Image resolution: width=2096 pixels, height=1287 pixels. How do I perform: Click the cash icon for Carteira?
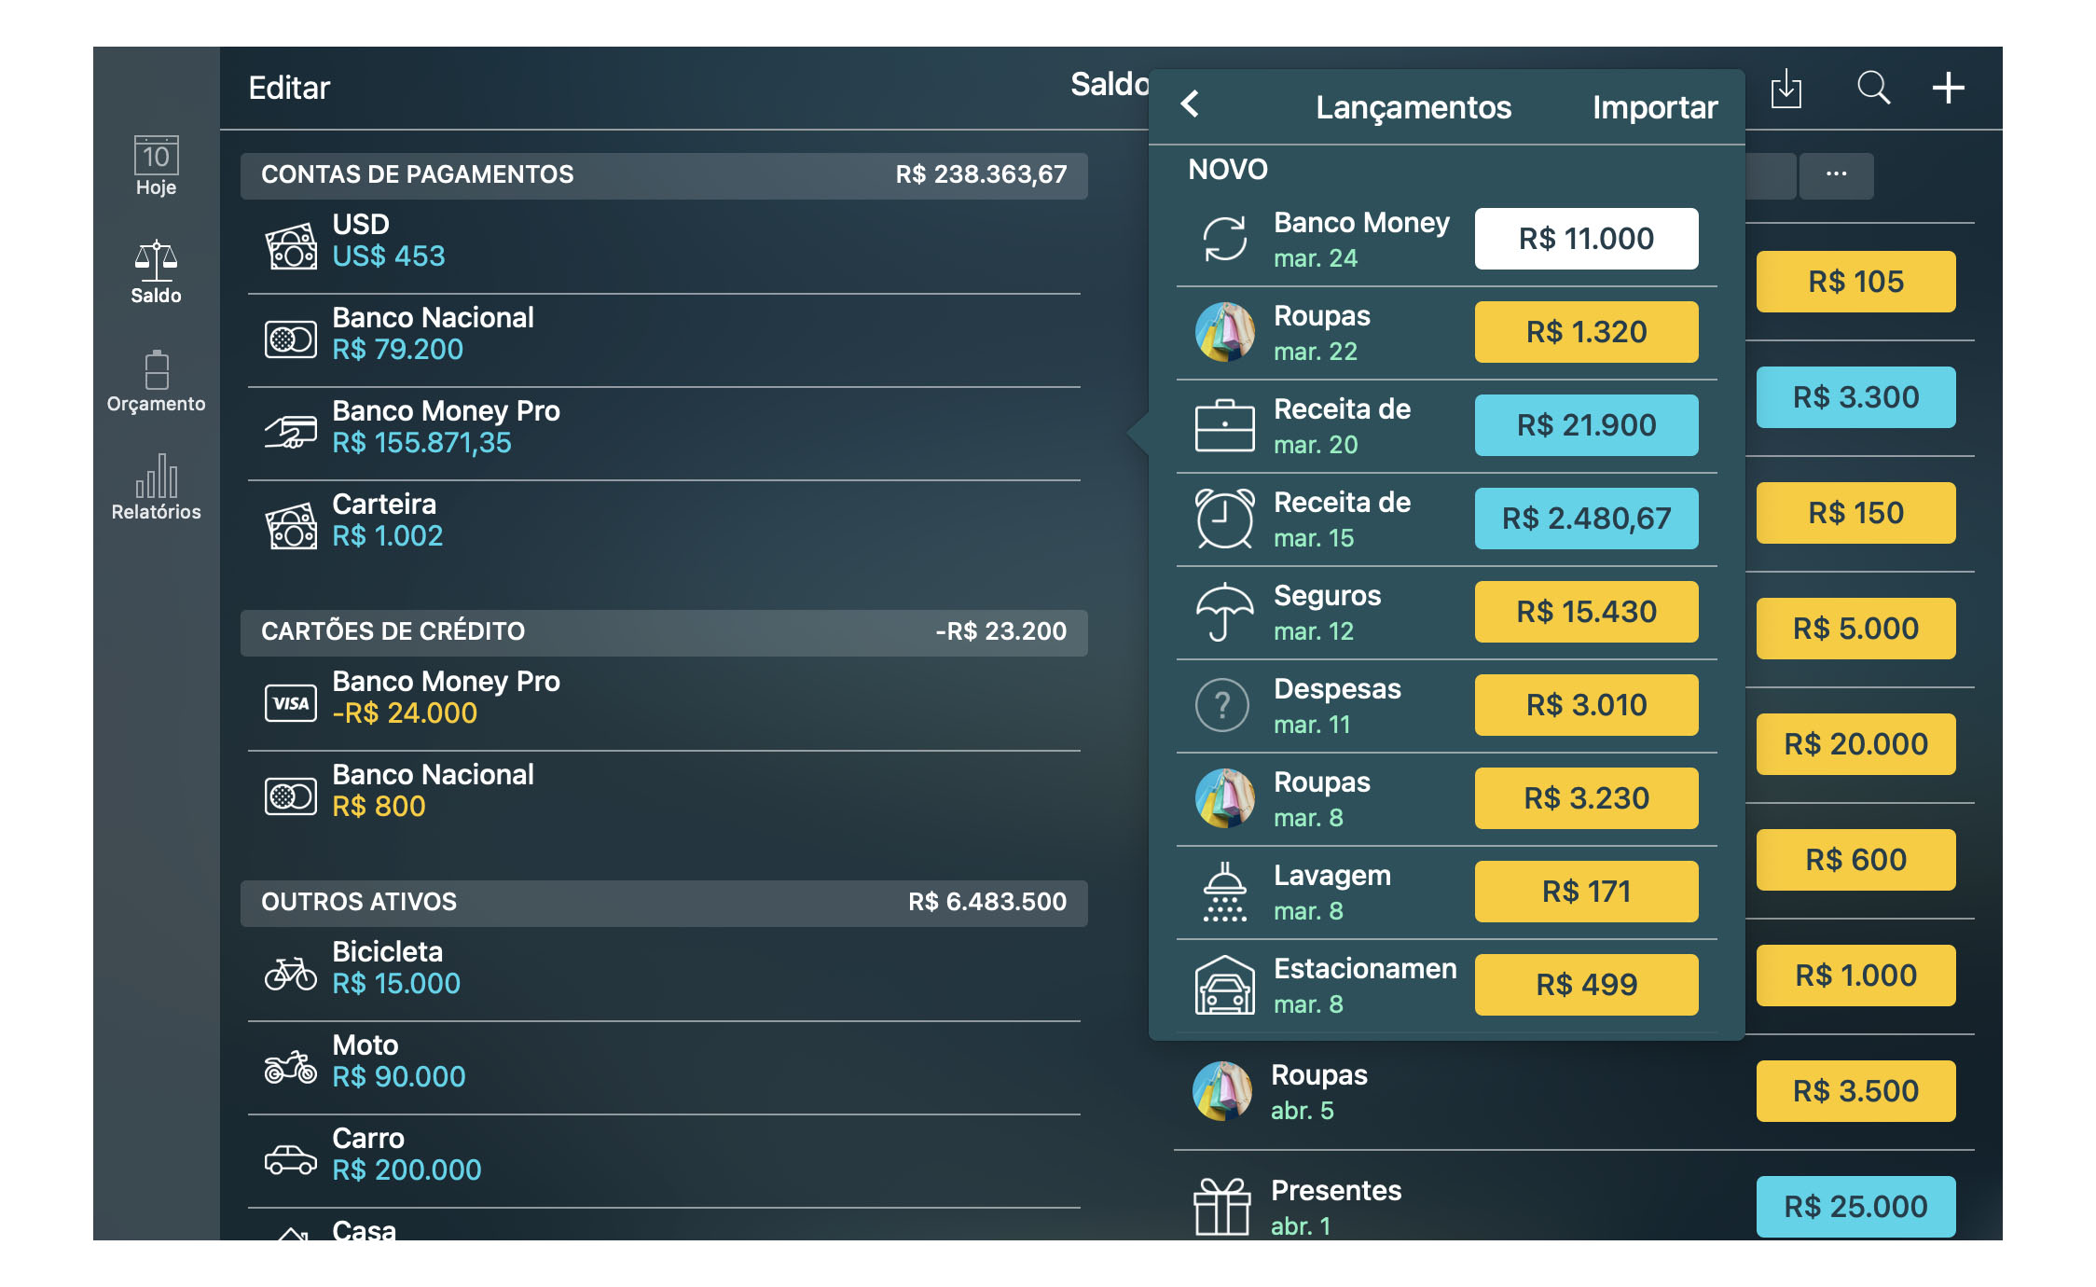point(291,526)
